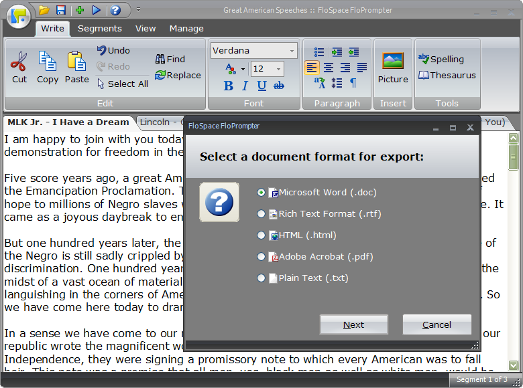Switch to the Lincoln segment tab
Viewport: 523px width, 388px height.
tap(160, 122)
